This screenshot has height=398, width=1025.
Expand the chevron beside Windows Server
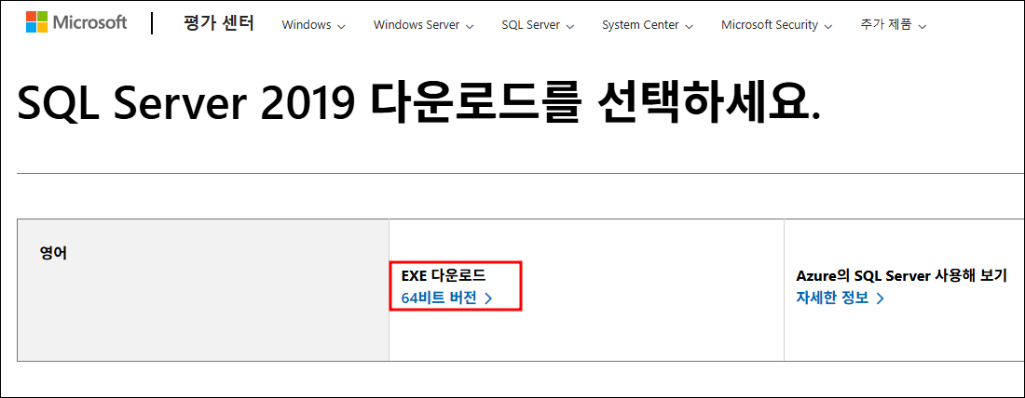point(469,26)
